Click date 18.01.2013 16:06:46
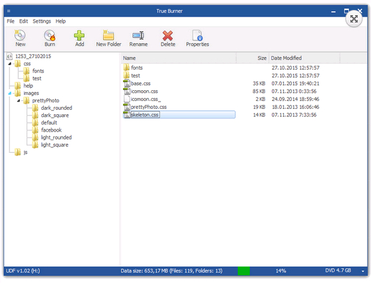371x283 pixels. coord(295,107)
